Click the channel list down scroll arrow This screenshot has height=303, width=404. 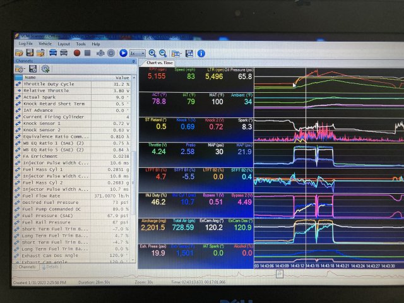133,260
